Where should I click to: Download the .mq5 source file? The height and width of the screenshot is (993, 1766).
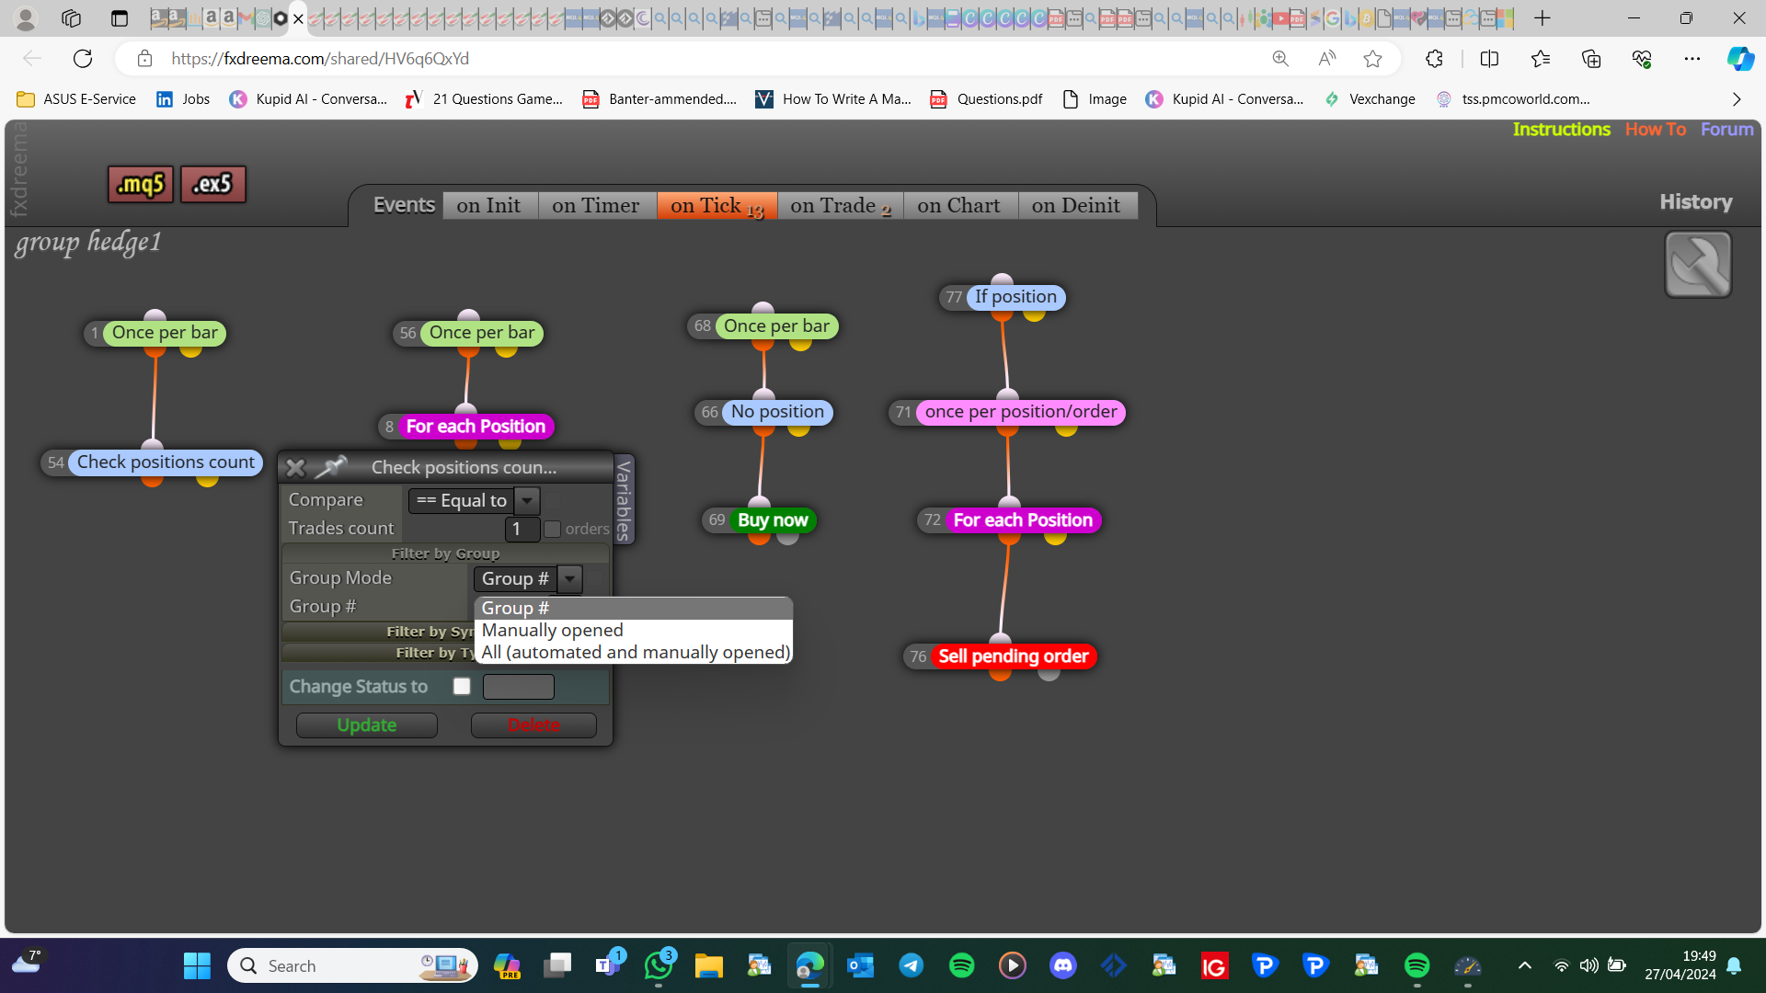click(x=141, y=184)
